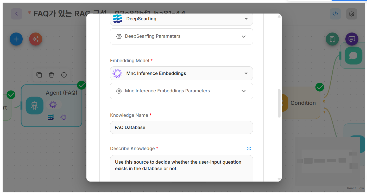Click the Knowledge Name input field
The image size is (367, 193).
pos(181,127)
